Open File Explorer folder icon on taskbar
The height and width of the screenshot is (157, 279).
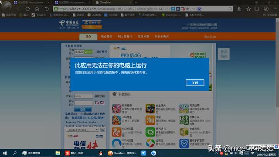click(x=58, y=153)
